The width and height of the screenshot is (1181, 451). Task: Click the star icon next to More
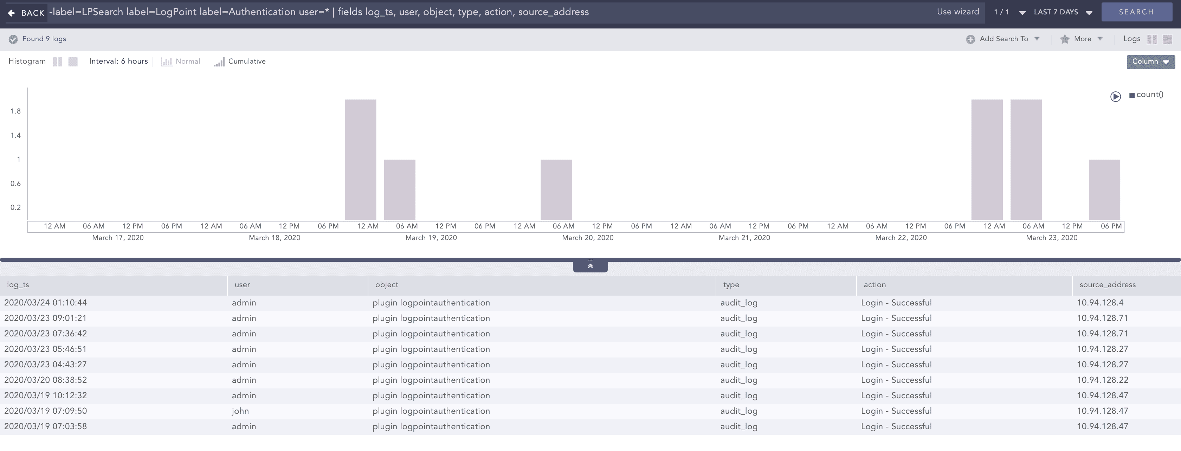pyautogui.click(x=1065, y=39)
